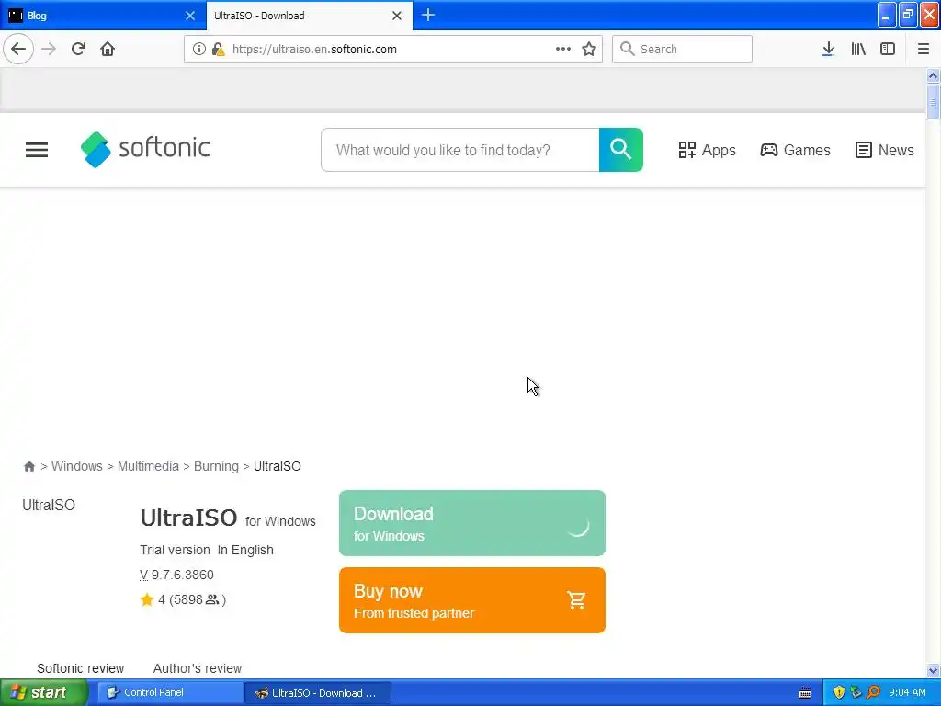Open the Windows Start menu
Viewport: 941px width, 706px height.
click(43, 693)
